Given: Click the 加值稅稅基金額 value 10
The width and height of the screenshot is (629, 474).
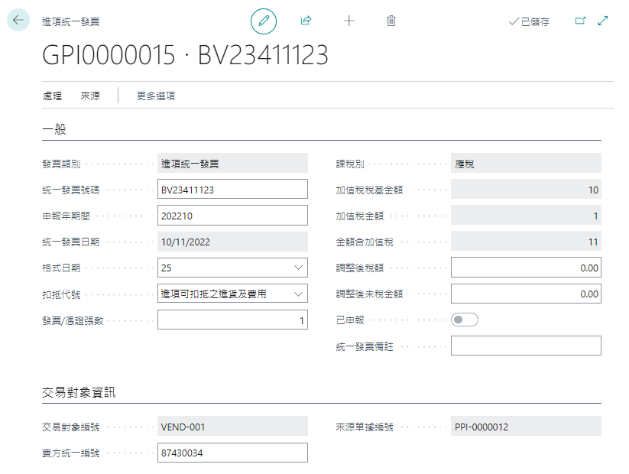Looking at the screenshot, I should coord(526,189).
